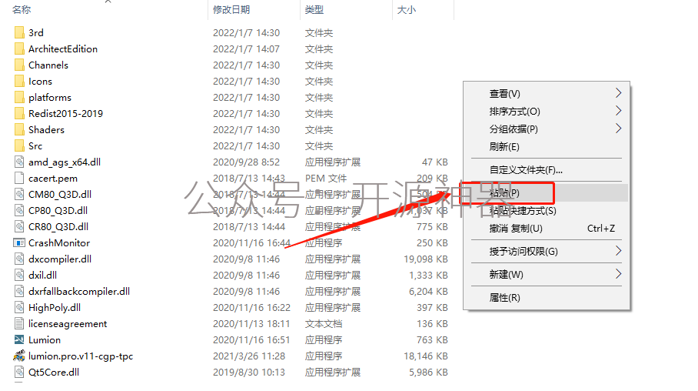Click date 2021/3/26 11:28
This screenshot has height=391, width=698.
coord(249,356)
